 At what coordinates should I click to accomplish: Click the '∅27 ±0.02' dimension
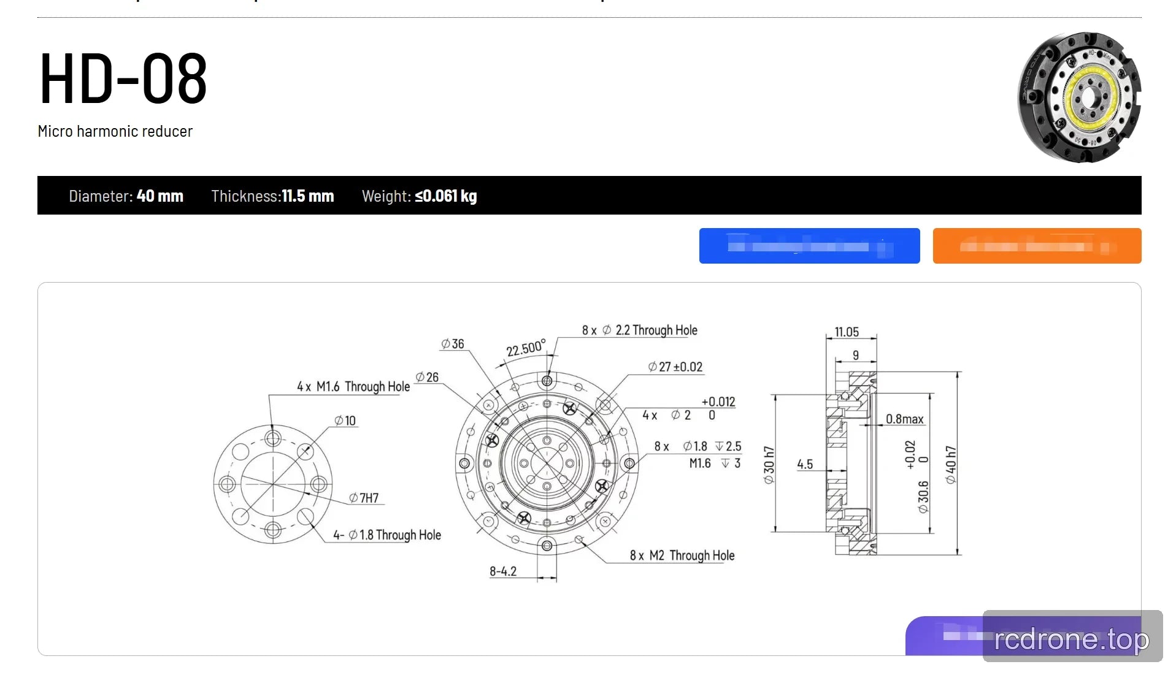[x=675, y=367]
